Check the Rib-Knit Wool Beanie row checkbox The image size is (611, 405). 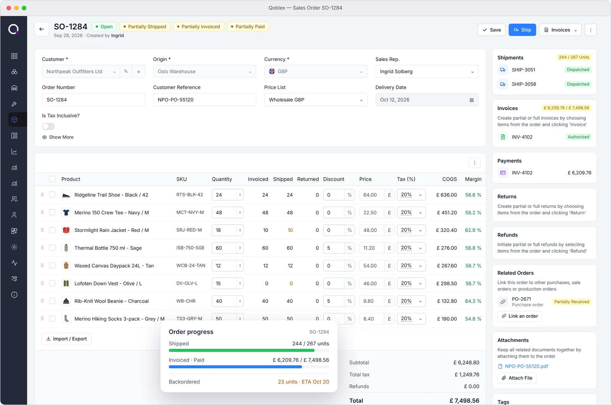[52, 301]
